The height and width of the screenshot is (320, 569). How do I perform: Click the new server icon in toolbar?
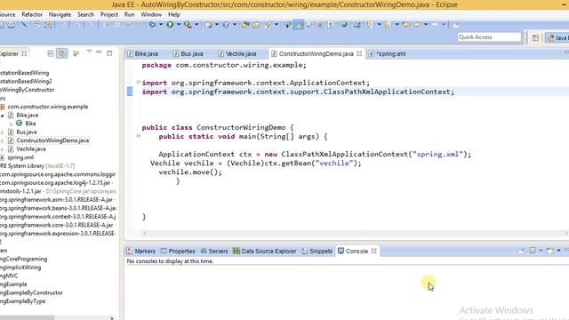pos(208,25)
